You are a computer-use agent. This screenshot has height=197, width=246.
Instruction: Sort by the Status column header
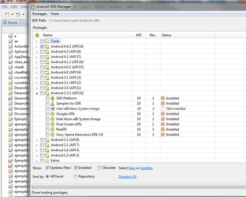[x=187, y=35]
